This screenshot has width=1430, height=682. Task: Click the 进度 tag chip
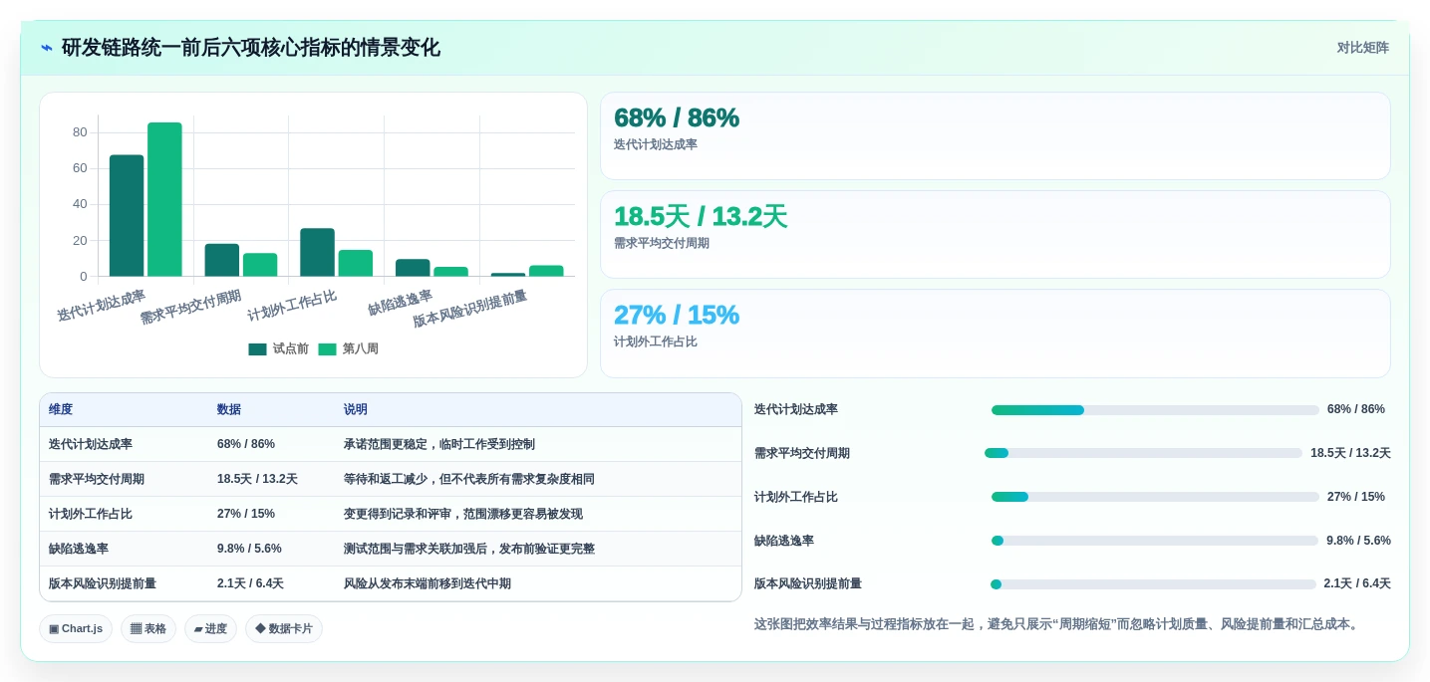[210, 629]
